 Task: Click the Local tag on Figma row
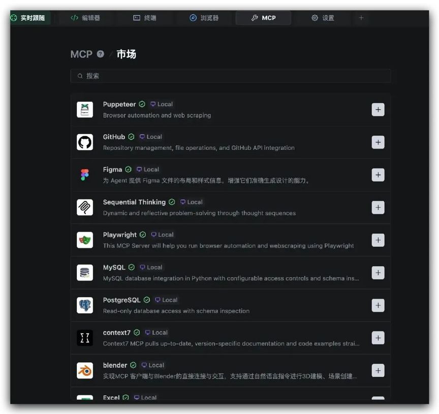(x=148, y=169)
